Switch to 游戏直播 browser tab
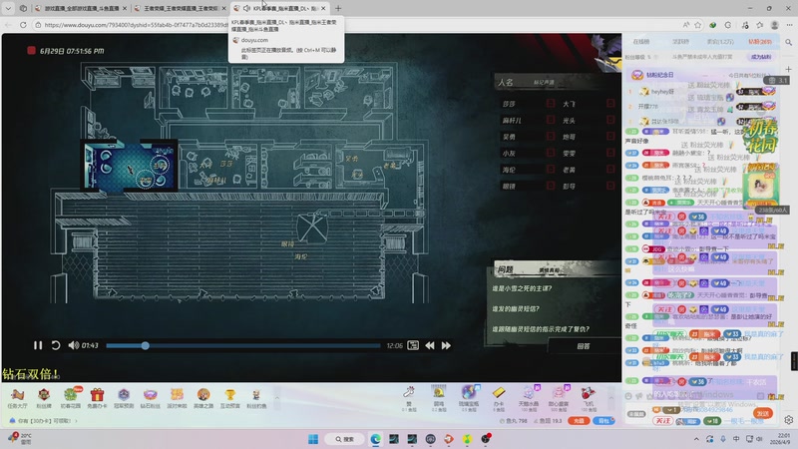This screenshot has height=449, width=798. (x=82, y=8)
